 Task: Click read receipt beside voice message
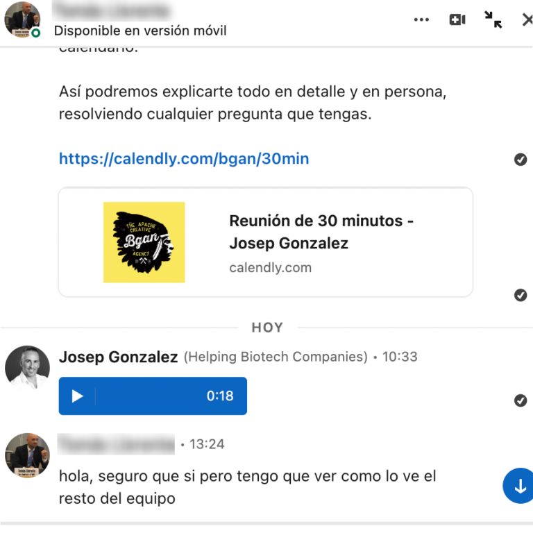pyautogui.click(x=521, y=400)
